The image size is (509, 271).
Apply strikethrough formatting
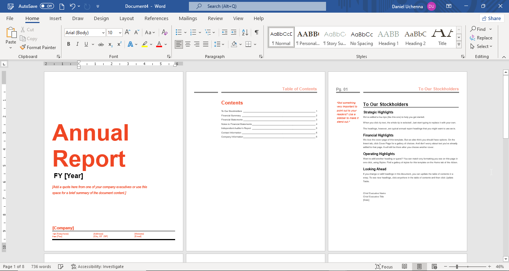[x=101, y=44]
